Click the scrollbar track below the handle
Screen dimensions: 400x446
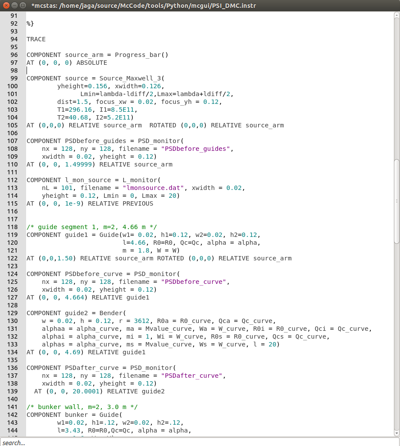click(x=397, y=339)
